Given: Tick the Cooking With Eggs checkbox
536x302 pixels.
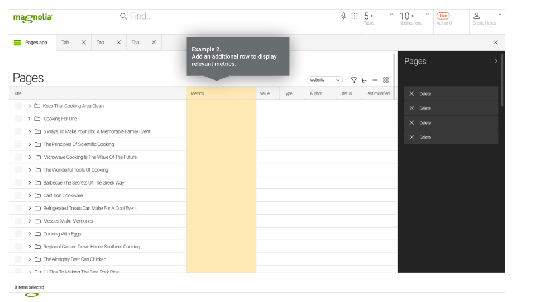Looking at the screenshot, I should 18,234.
